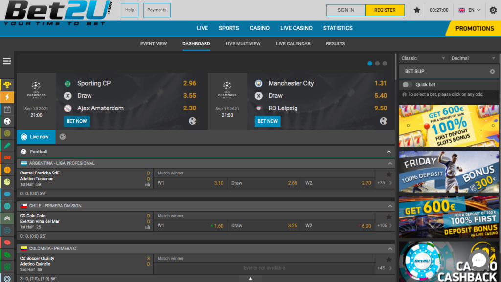
Task: Open the Friday 100% deposit bonus banner
Action: pos(449,172)
